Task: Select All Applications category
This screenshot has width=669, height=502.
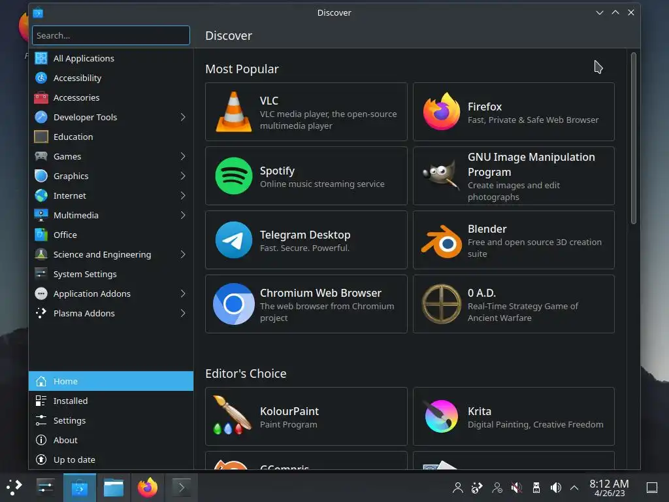Action: click(111, 58)
